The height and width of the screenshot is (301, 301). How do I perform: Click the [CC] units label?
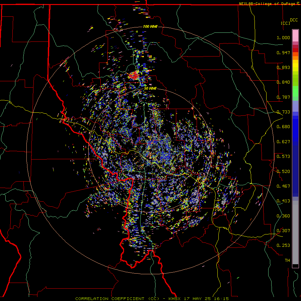click(285, 23)
